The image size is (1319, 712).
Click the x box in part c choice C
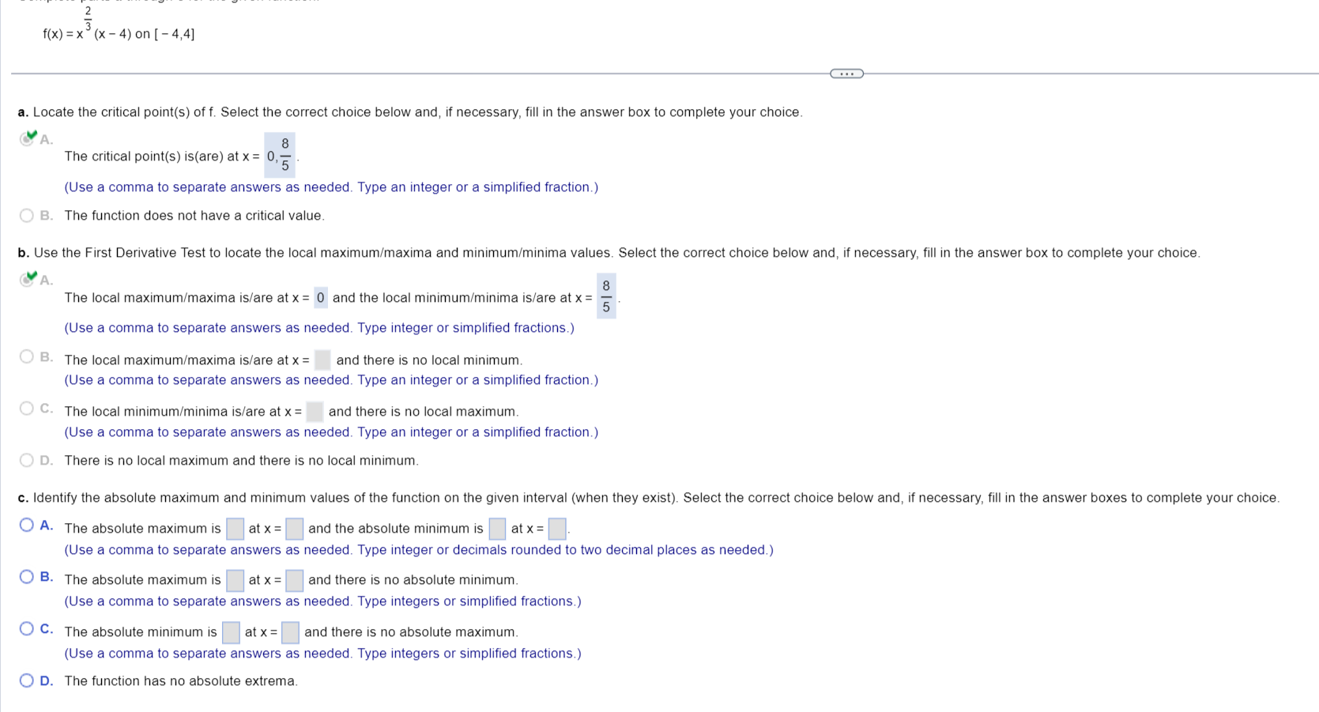[x=290, y=633]
